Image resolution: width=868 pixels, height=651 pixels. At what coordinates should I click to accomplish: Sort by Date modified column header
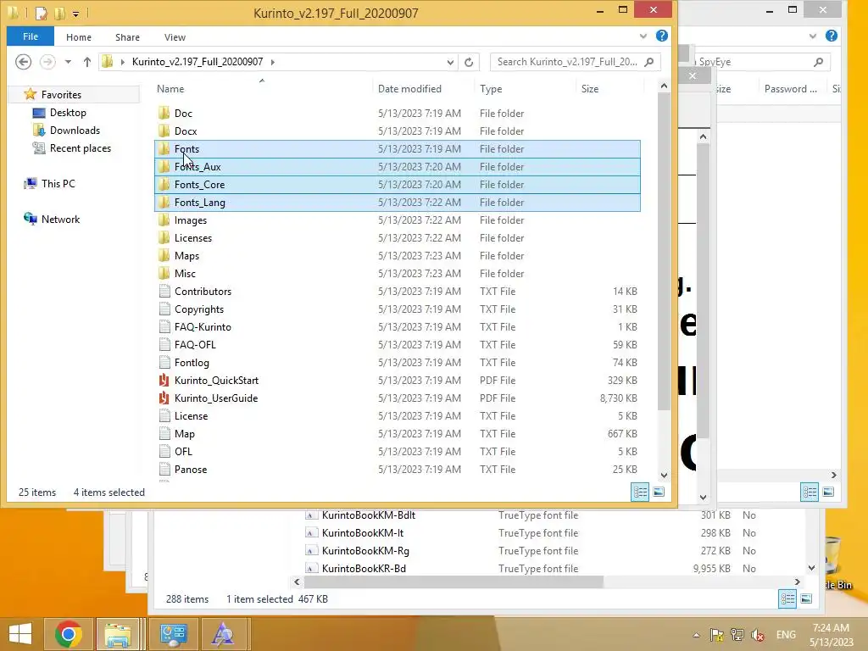pyautogui.click(x=409, y=88)
